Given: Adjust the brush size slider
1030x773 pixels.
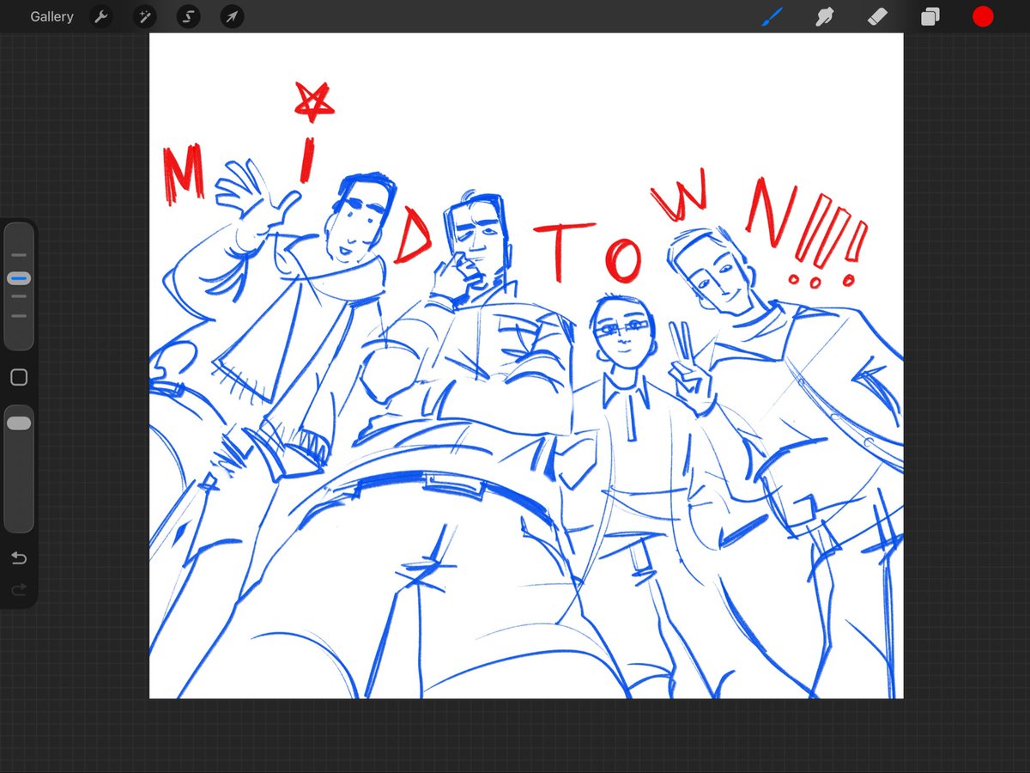Looking at the screenshot, I should [x=19, y=286].
